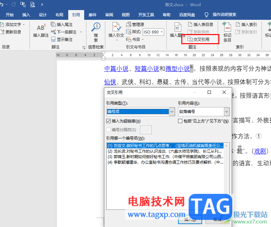271x227 pixels.
Task: Expand the Insert Citation dropdown arrow
Action: [117, 40]
